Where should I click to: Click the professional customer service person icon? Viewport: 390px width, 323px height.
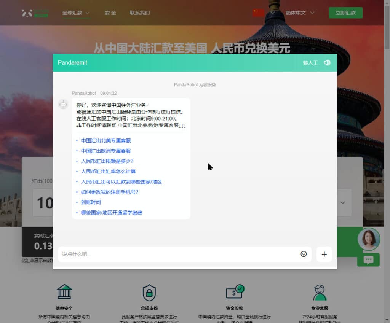coord(320,293)
